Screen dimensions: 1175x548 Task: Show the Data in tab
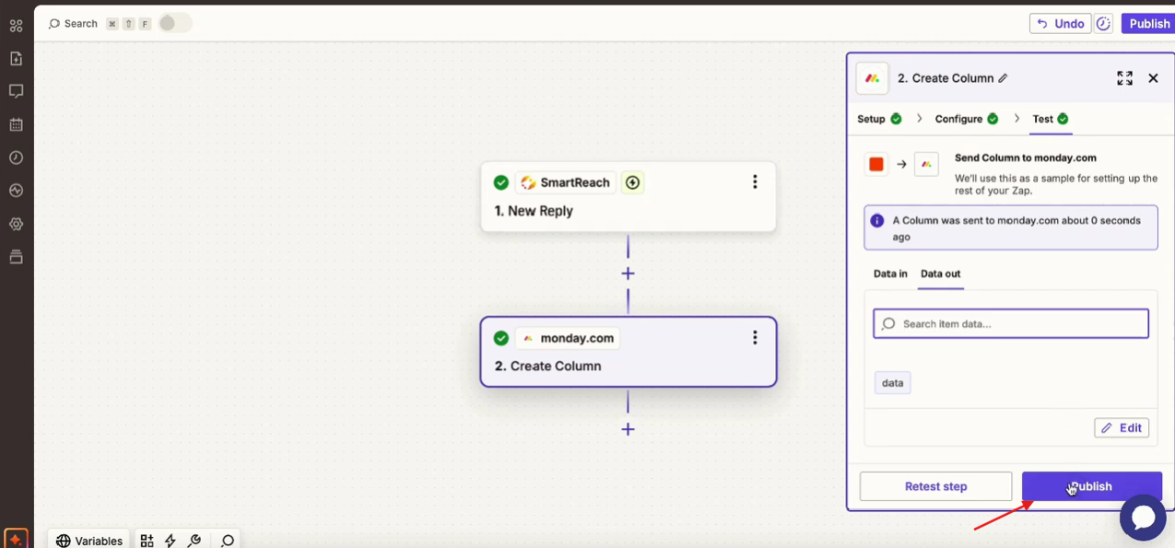(890, 274)
